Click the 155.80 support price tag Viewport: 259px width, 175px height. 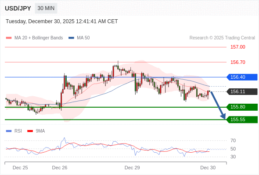click(x=242, y=107)
